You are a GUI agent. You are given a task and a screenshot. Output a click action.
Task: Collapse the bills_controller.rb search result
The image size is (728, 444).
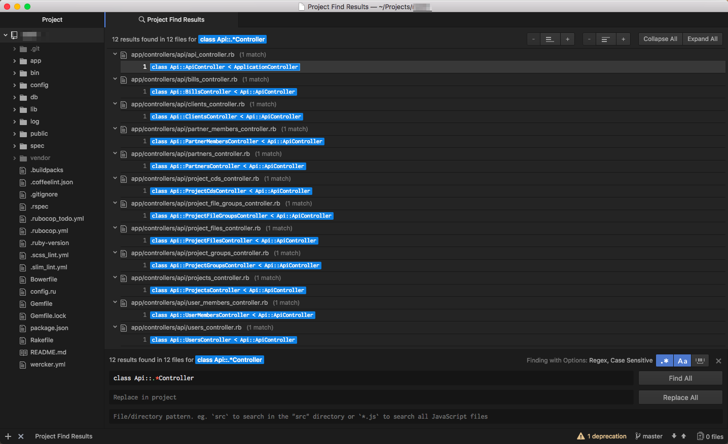pos(115,79)
